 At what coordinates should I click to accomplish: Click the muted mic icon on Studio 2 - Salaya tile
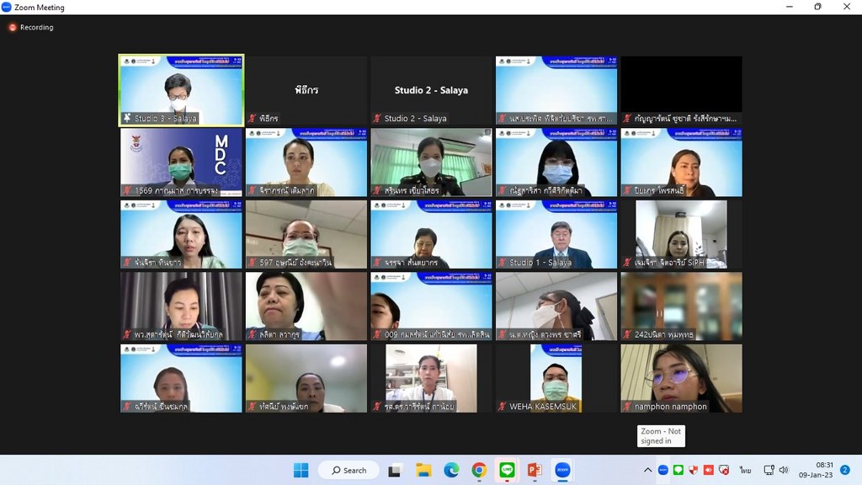click(x=378, y=119)
